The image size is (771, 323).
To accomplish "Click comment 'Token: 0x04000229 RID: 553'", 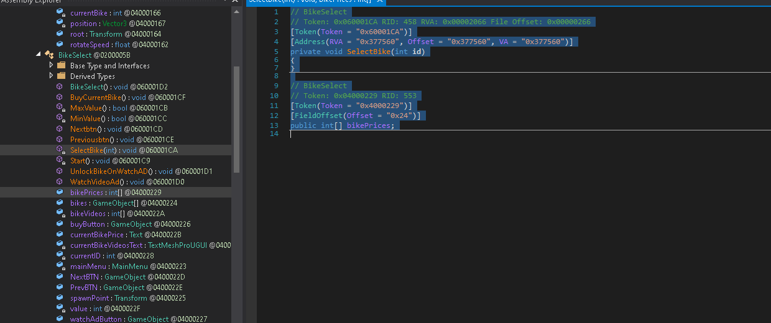I will tap(353, 96).
